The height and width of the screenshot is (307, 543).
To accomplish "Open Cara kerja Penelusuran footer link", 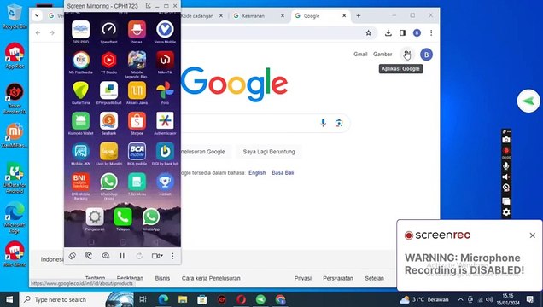I will coord(211,278).
